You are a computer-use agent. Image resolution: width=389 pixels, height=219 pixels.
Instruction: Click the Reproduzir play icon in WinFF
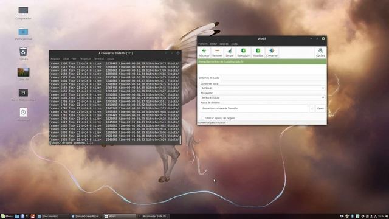[243, 50]
